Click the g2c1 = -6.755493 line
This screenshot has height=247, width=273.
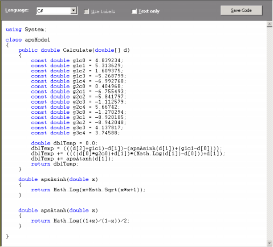79,92
